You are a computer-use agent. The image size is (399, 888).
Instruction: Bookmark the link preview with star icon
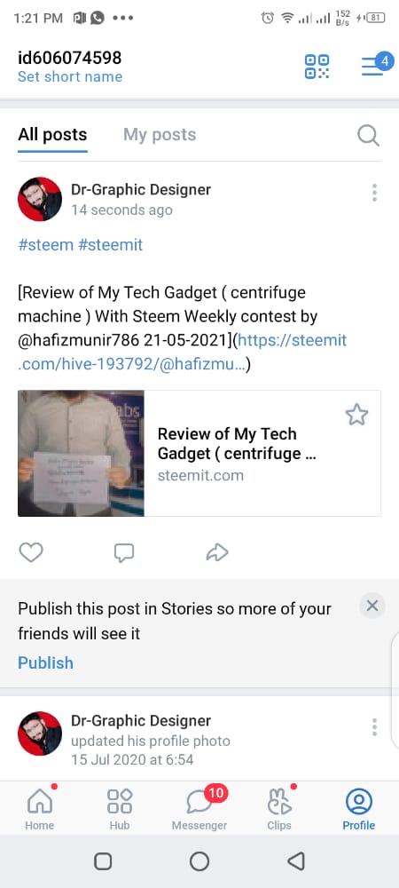tap(356, 415)
